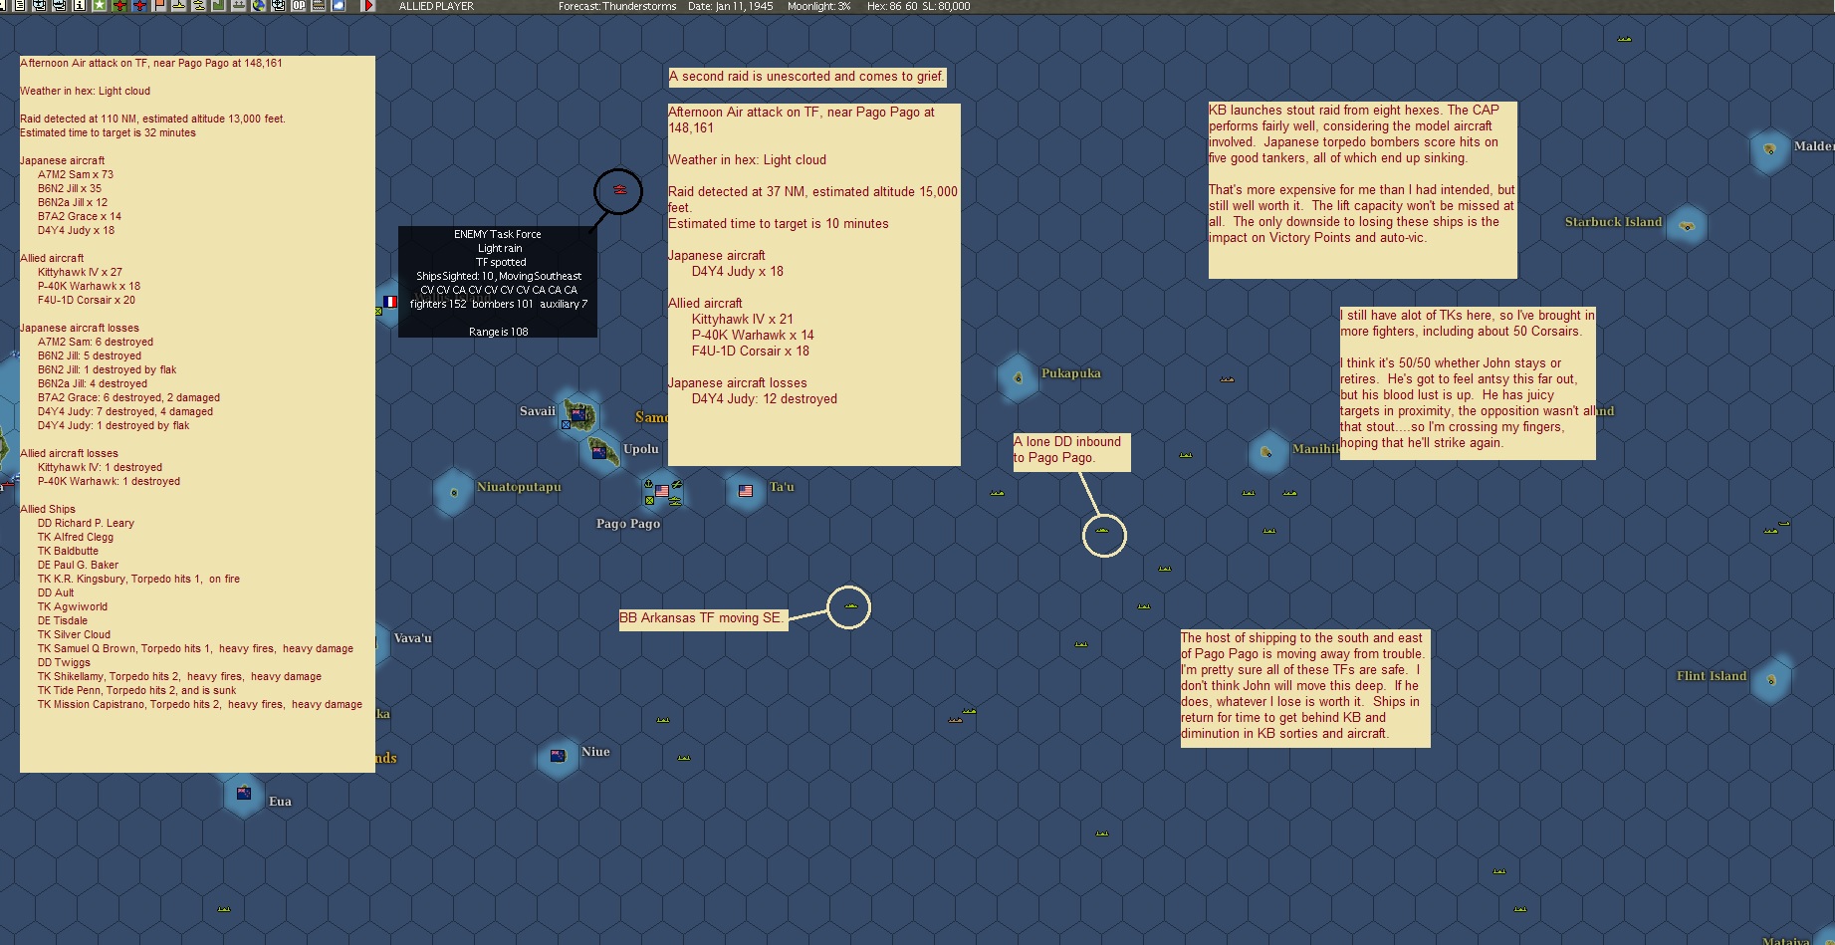Image resolution: width=1835 pixels, height=945 pixels.
Task: Select the US flag at Pago Pago
Action: click(x=662, y=491)
